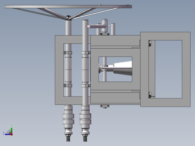Screen dimensions: 195x146
Task: Select the upper hex bolt inside the right frame
Action: point(150,43)
